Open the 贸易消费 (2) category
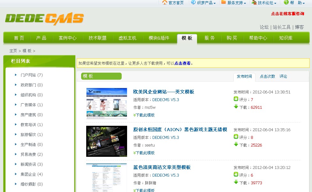Viewport: 312px width, 192px height. coord(31,154)
